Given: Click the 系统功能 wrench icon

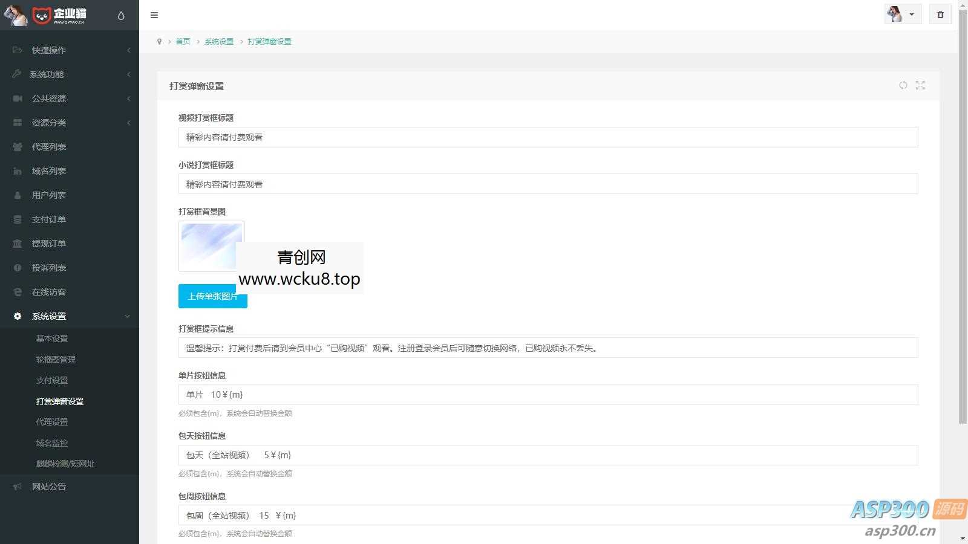Looking at the screenshot, I should [x=17, y=74].
